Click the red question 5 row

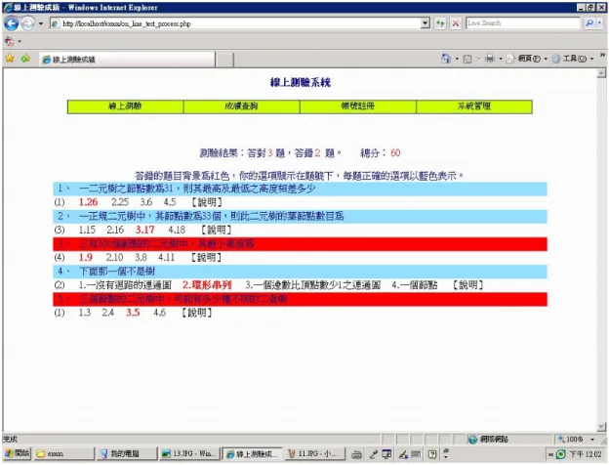(x=301, y=299)
